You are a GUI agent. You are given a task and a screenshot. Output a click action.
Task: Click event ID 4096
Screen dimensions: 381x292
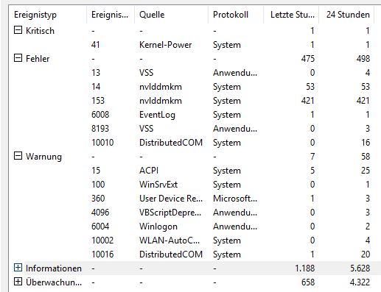click(x=100, y=213)
